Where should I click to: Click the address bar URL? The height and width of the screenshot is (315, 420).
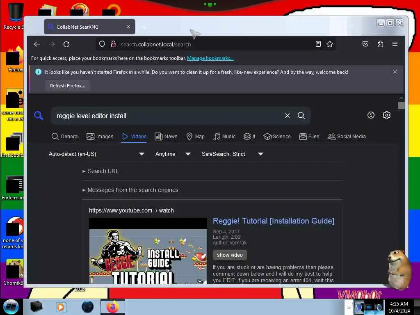pyautogui.click(x=156, y=44)
